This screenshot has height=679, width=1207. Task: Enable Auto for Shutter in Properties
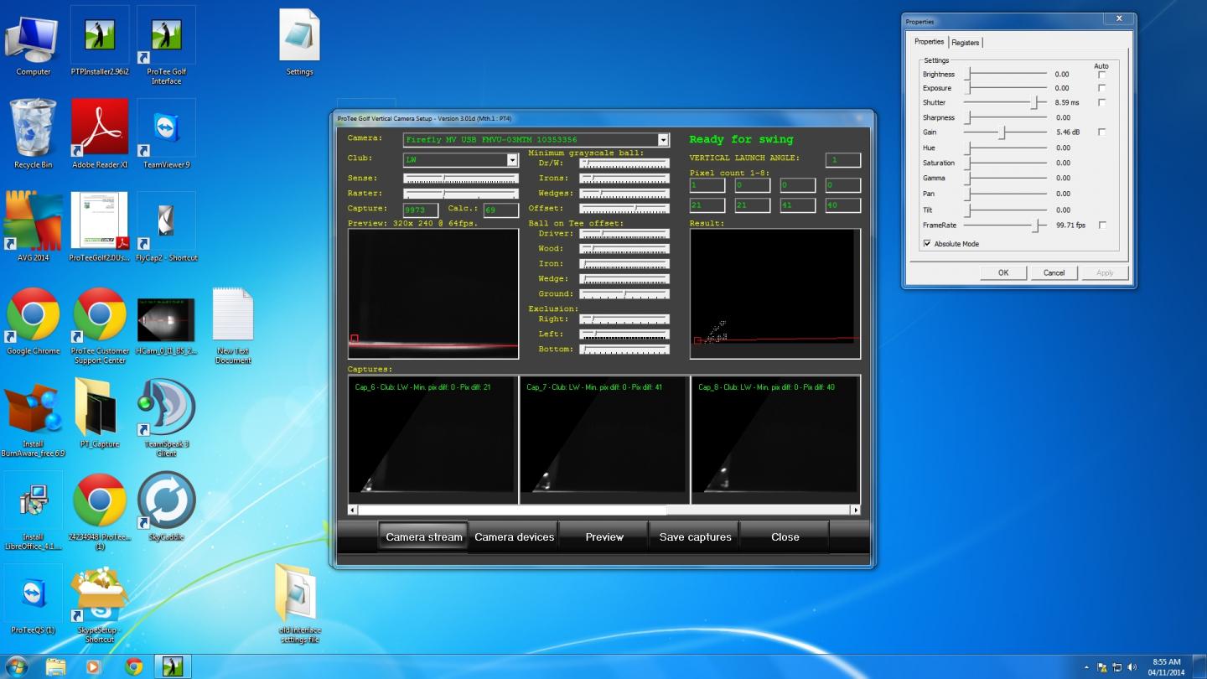tap(1101, 102)
